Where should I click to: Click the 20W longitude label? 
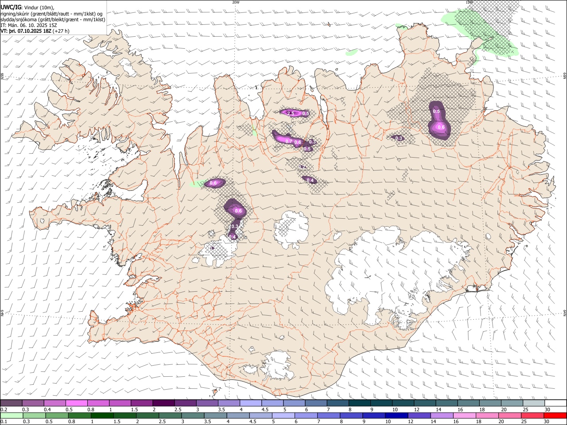[236, 2]
